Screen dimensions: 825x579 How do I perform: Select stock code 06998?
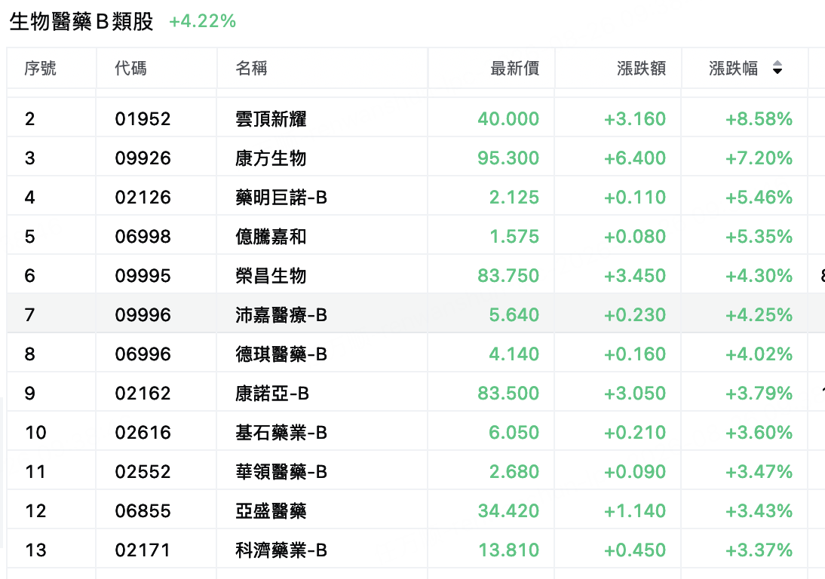(x=143, y=236)
